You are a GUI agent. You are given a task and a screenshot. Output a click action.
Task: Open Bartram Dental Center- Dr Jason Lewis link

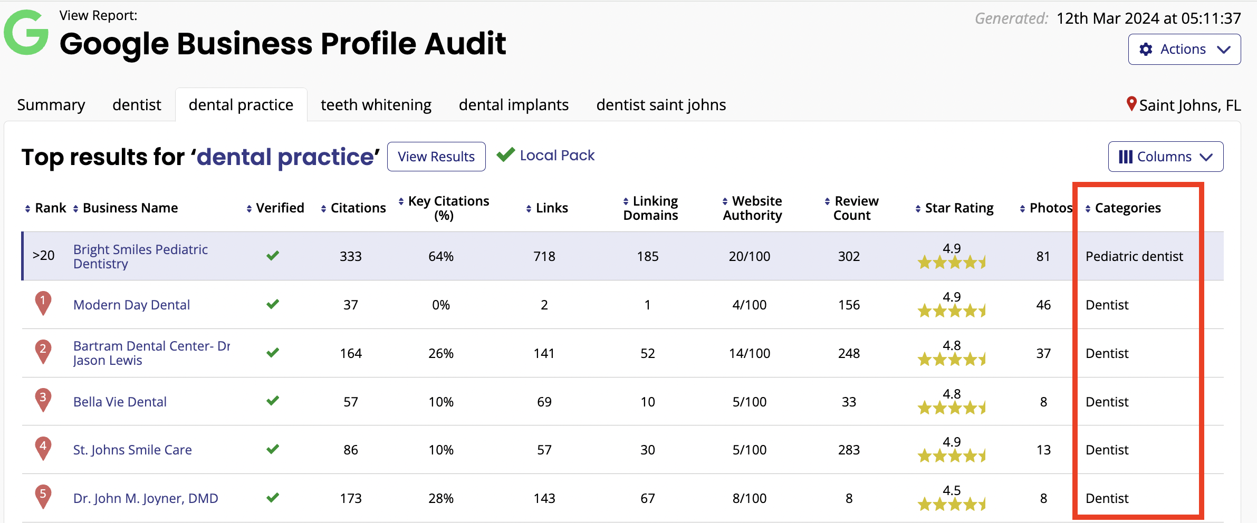pyautogui.click(x=152, y=353)
